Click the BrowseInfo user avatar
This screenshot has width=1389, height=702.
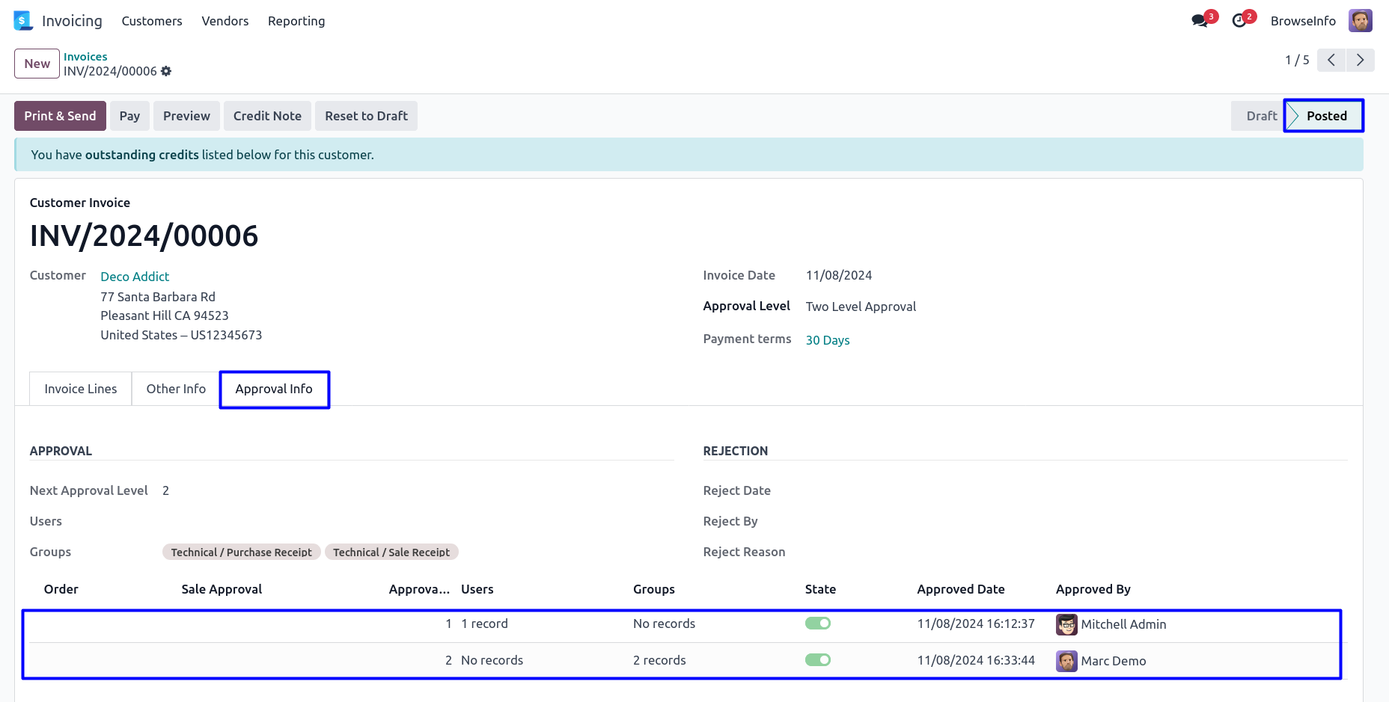click(x=1360, y=21)
